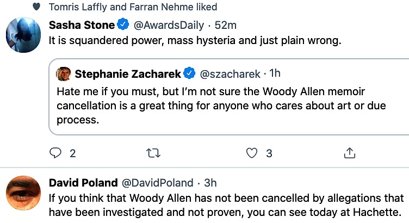
Task: Like Sasha Stone's tweet
Action: click(252, 153)
